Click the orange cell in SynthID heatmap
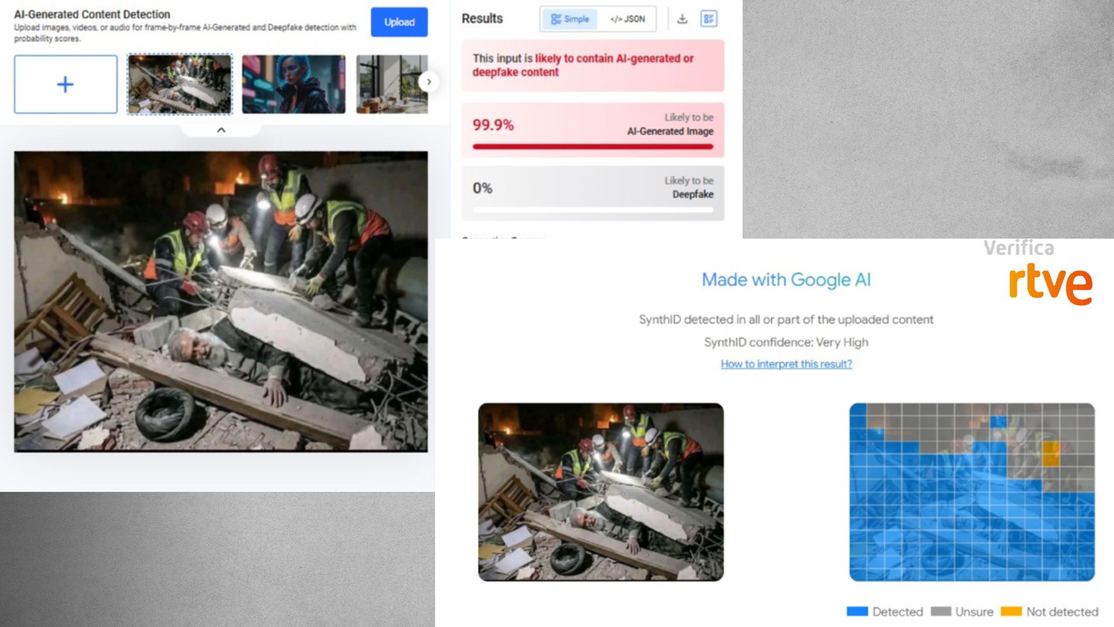Image resolution: width=1114 pixels, height=627 pixels. 1051,453
